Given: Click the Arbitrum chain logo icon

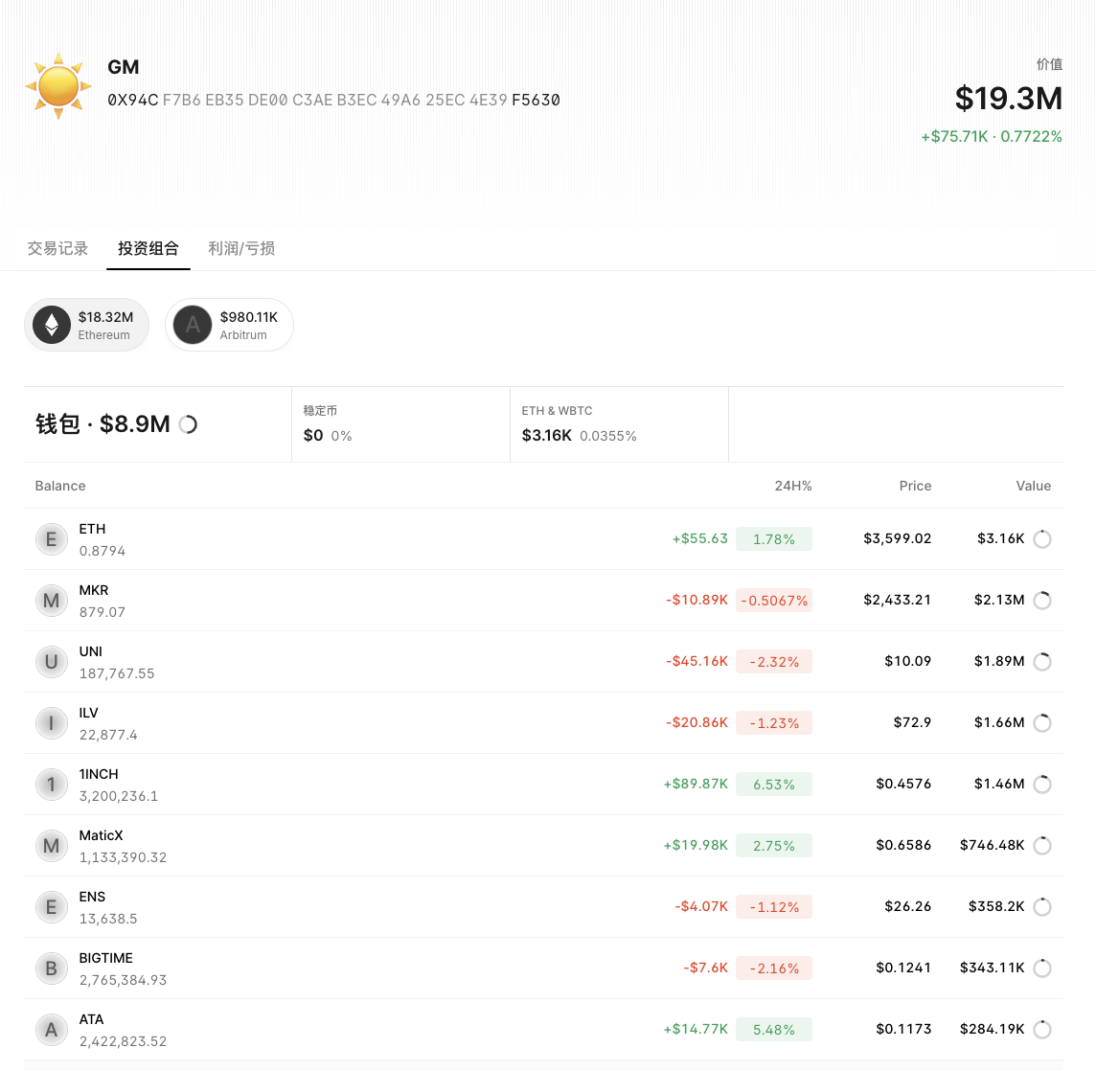Looking at the screenshot, I should coord(193,326).
